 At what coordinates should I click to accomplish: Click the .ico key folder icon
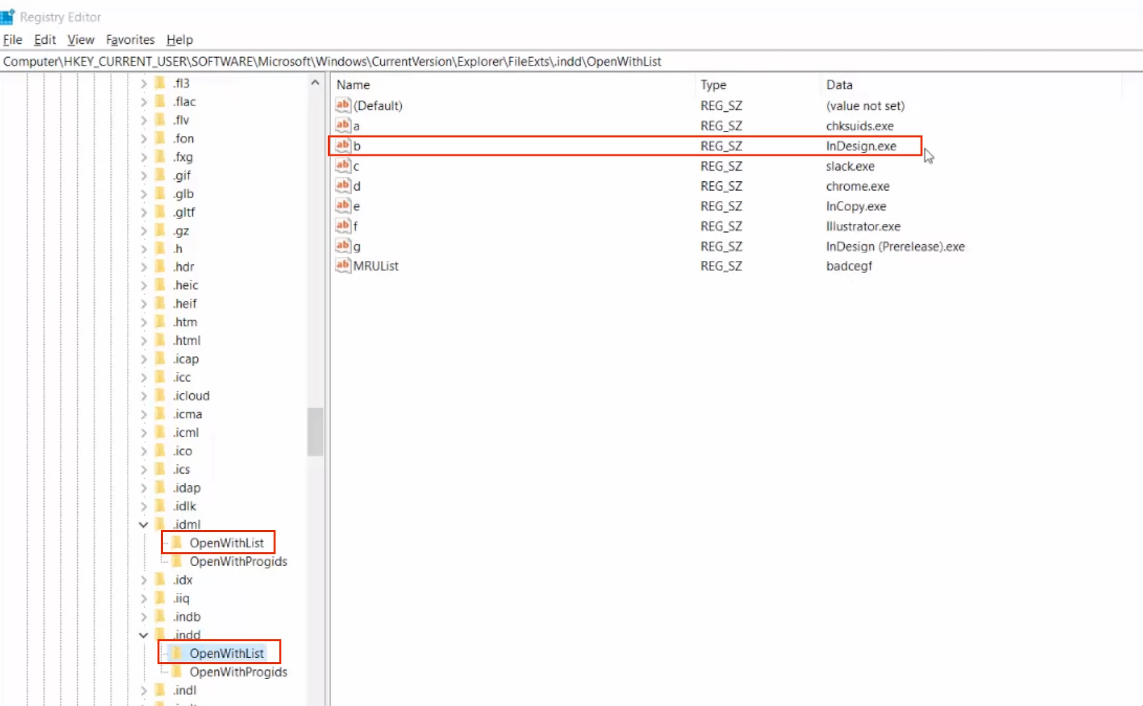point(160,451)
